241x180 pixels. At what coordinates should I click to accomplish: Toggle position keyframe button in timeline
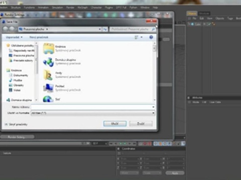click(x=156, y=143)
